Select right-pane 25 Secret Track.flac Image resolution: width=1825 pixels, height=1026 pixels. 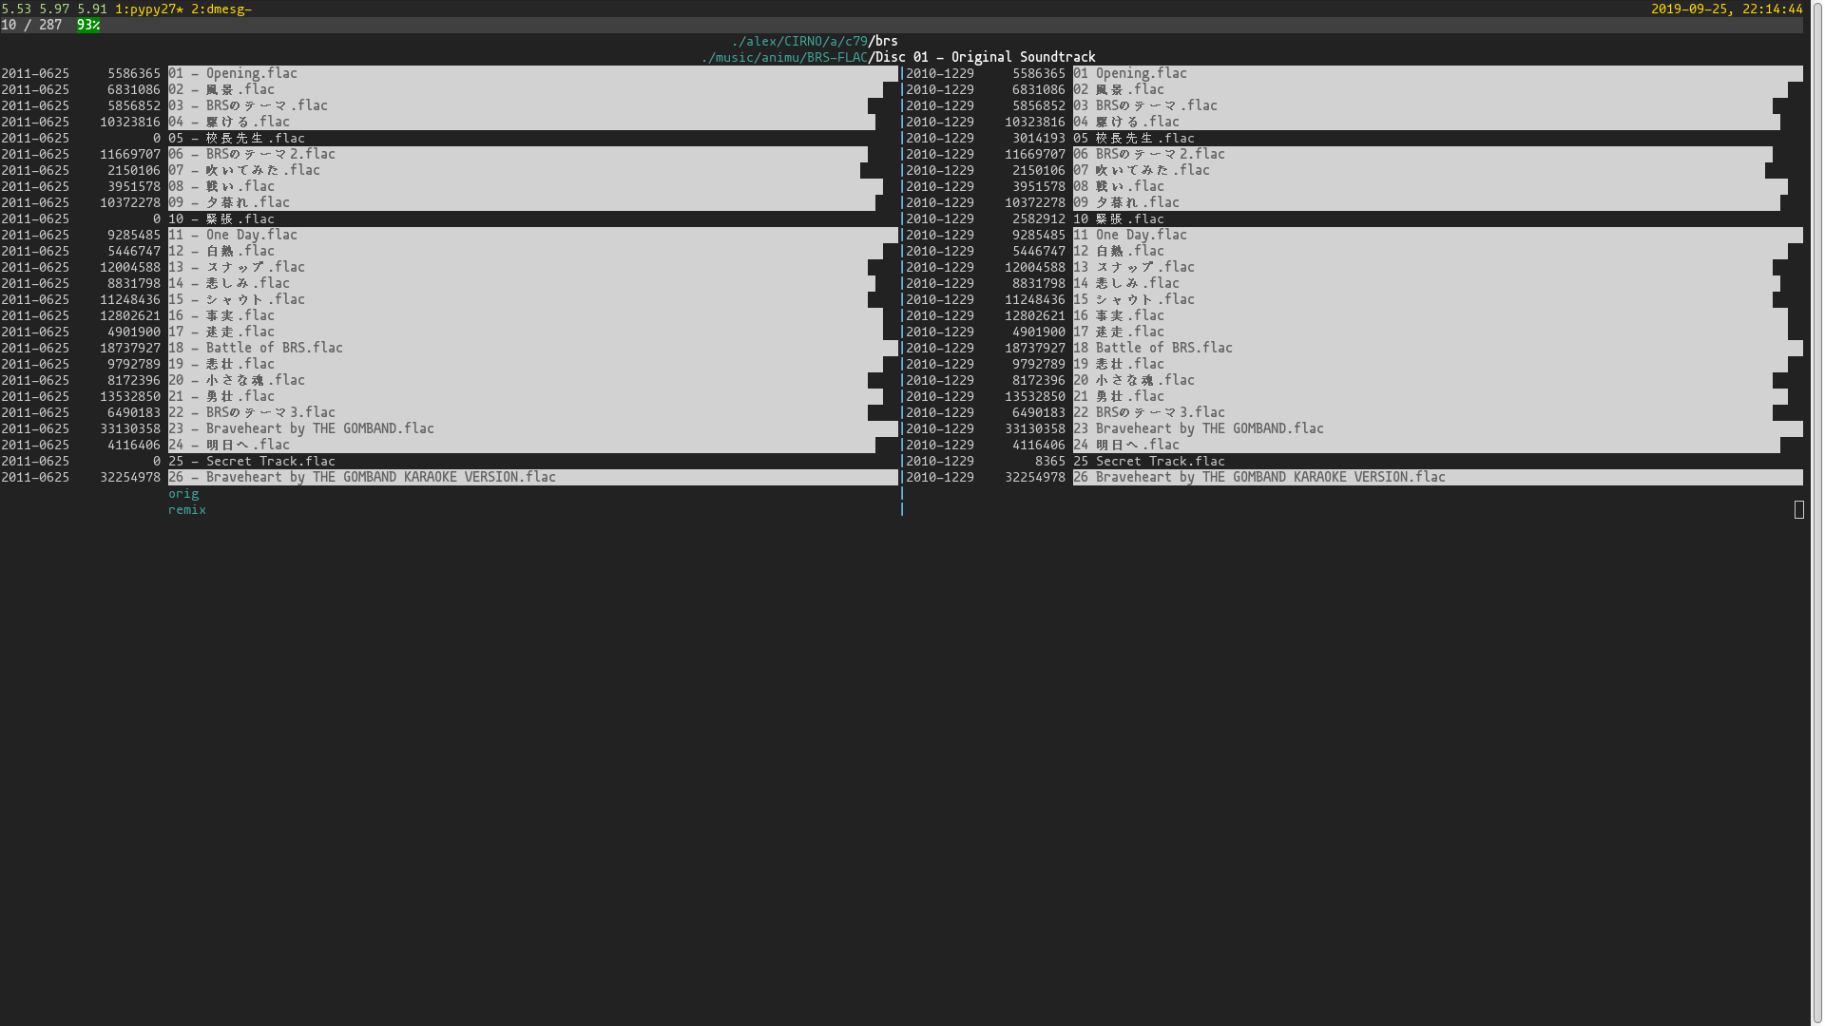(1149, 461)
